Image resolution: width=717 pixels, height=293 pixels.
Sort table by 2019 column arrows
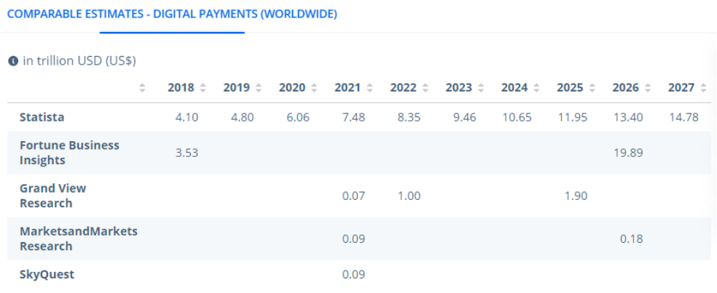pyautogui.click(x=259, y=88)
